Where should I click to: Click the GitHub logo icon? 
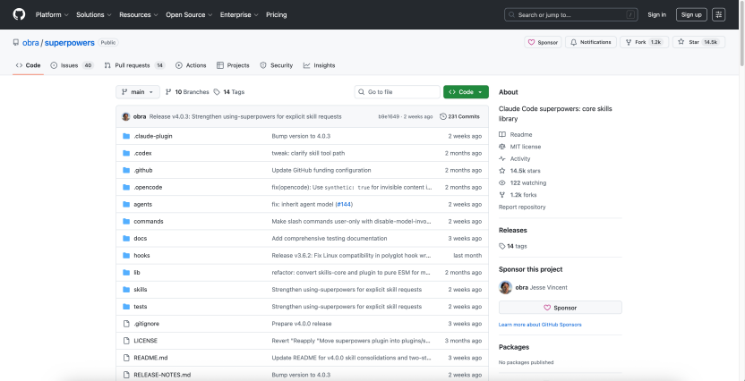[19, 14]
